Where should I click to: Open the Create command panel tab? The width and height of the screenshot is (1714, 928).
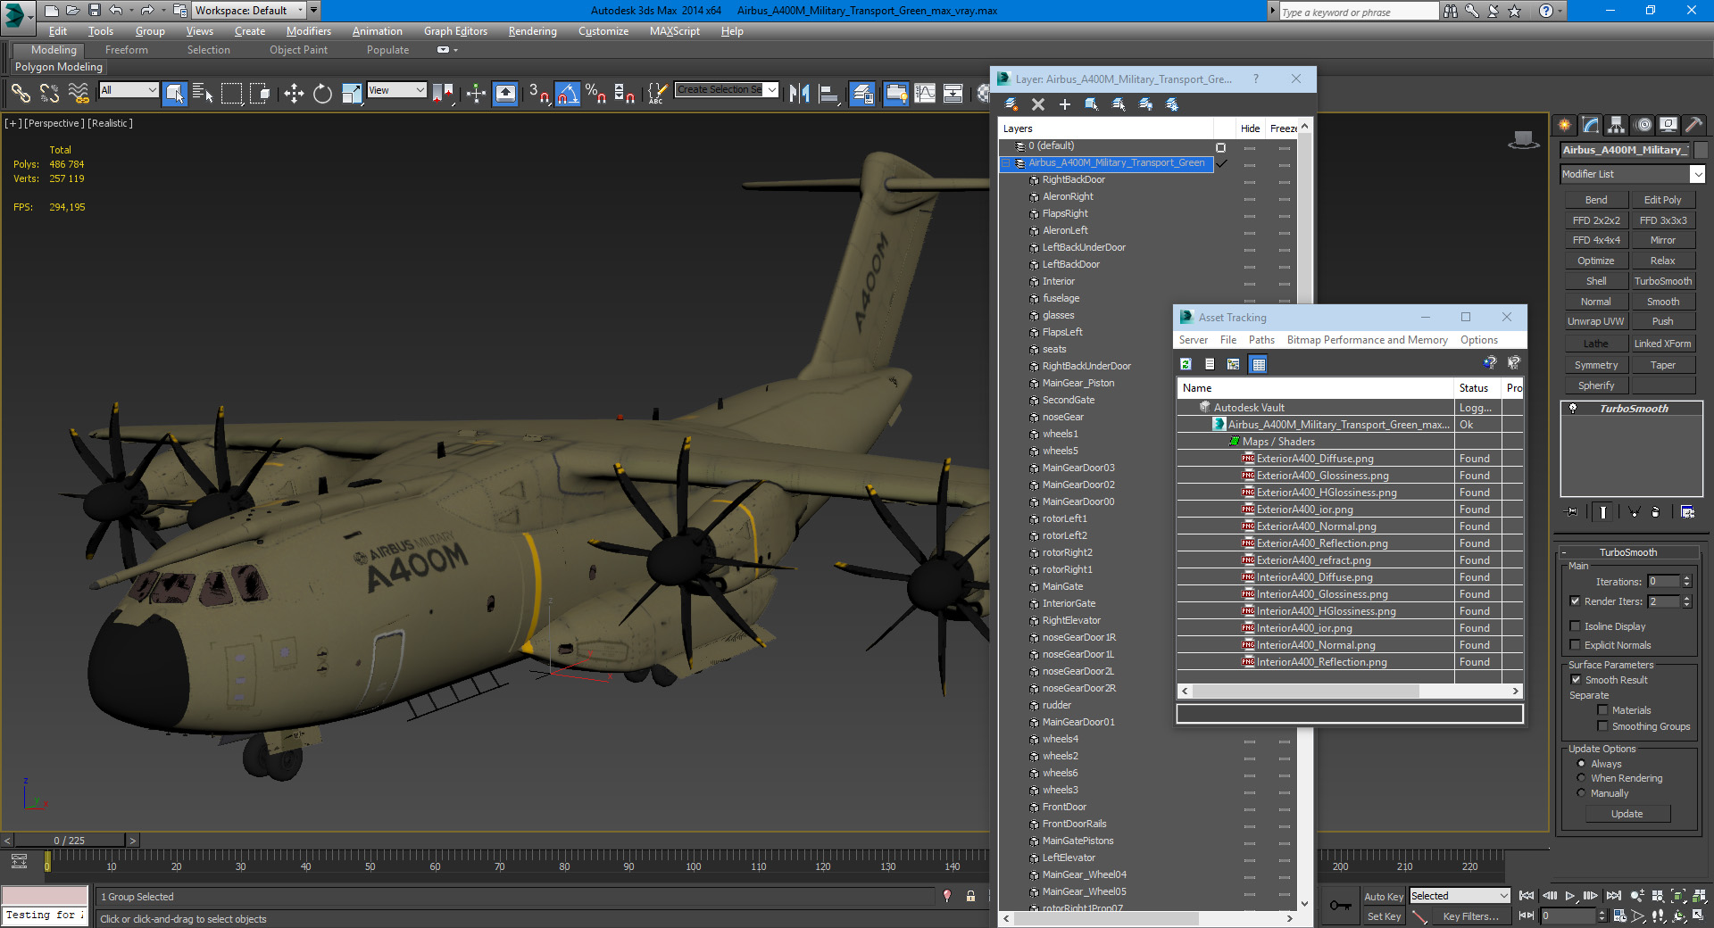click(1565, 125)
